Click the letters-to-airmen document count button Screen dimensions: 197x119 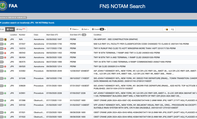(172, 29)
